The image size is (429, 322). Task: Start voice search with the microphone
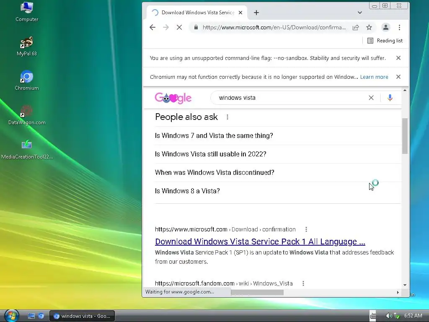390,98
